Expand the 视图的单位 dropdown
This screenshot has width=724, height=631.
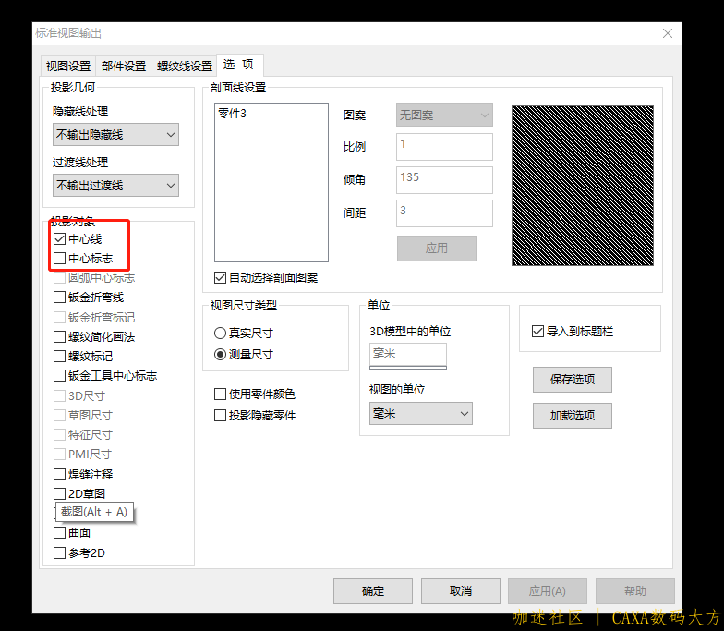pos(421,414)
